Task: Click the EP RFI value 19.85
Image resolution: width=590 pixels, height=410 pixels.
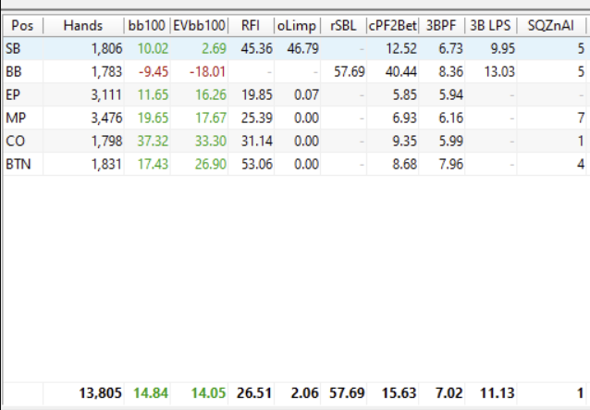Action: [x=257, y=95]
